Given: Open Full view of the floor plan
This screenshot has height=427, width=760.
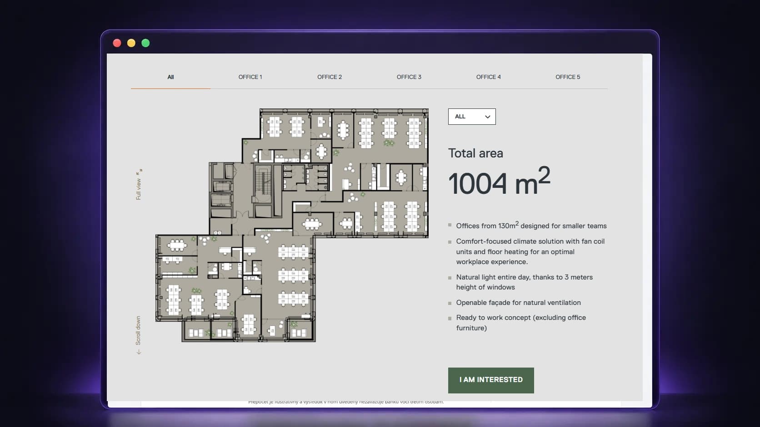Looking at the screenshot, I should (139, 184).
